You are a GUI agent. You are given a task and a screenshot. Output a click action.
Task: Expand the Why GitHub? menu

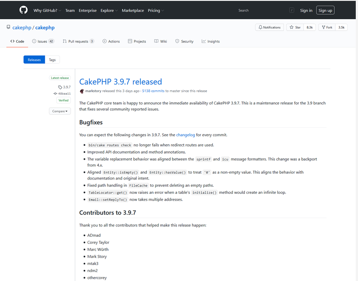coord(47,11)
